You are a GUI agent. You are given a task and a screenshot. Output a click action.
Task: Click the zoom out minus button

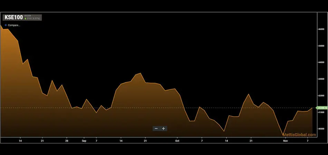pyautogui.click(x=156, y=128)
